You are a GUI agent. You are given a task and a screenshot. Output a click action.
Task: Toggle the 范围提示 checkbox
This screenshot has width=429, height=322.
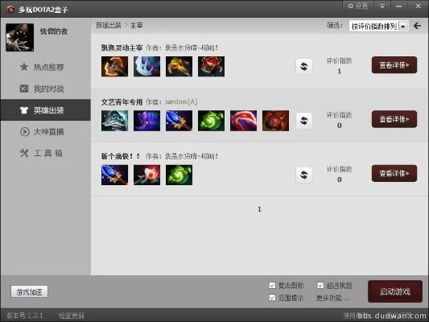(x=272, y=297)
